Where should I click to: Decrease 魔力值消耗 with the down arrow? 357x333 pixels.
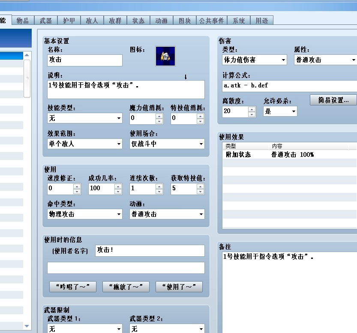click(x=159, y=121)
